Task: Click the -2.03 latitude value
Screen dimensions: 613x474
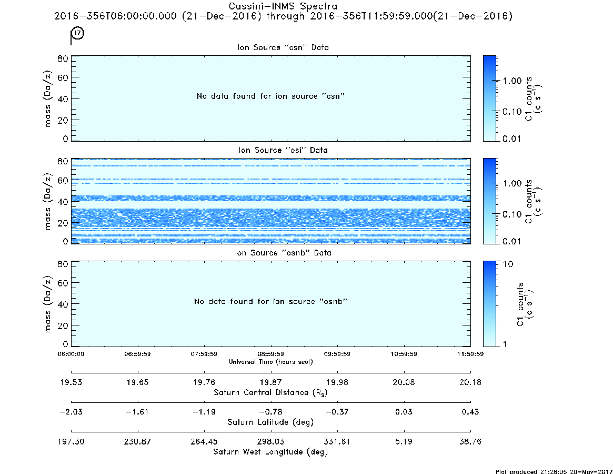Action: [71, 412]
